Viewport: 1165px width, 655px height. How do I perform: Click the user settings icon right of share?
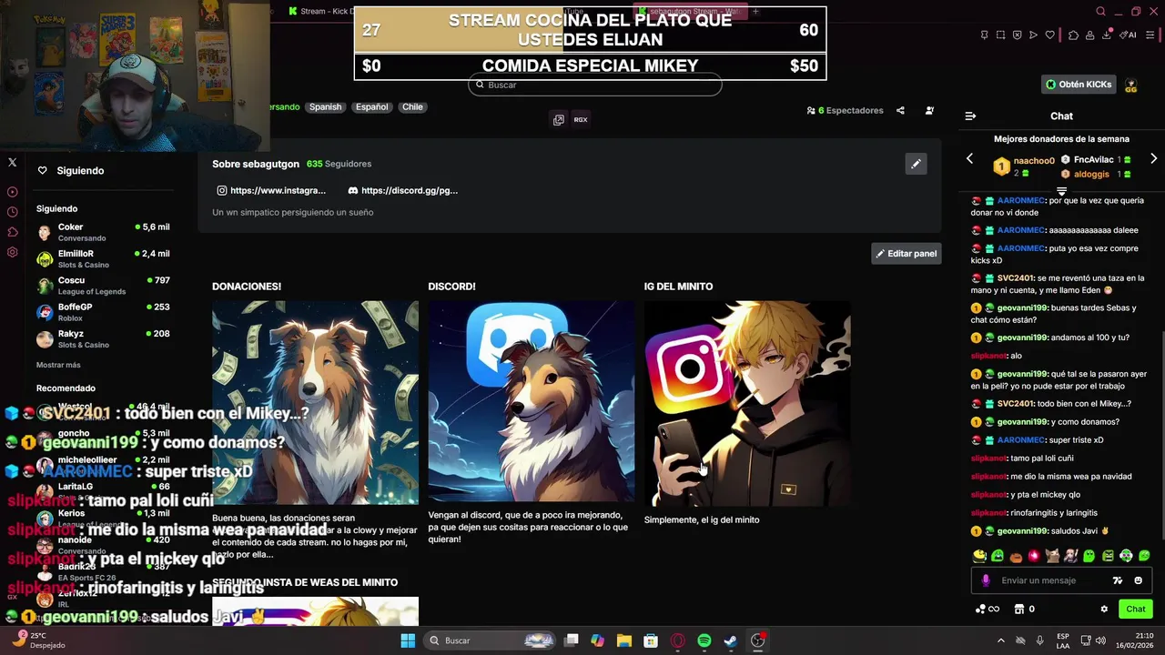(x=929, y=111)
